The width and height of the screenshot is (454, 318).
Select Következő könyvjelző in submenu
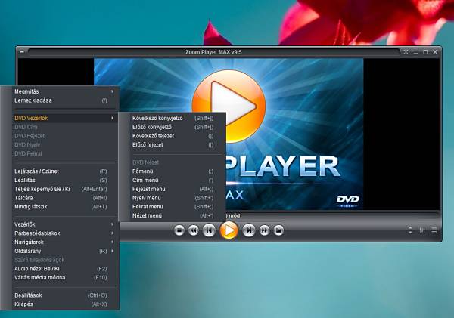pos(176,118)
